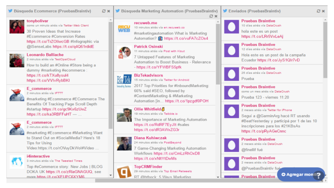The width and height of the screenshot is (334, 188).
Task: Open link https://t.co/1pzgdf0POH
Action: (187, 101)
